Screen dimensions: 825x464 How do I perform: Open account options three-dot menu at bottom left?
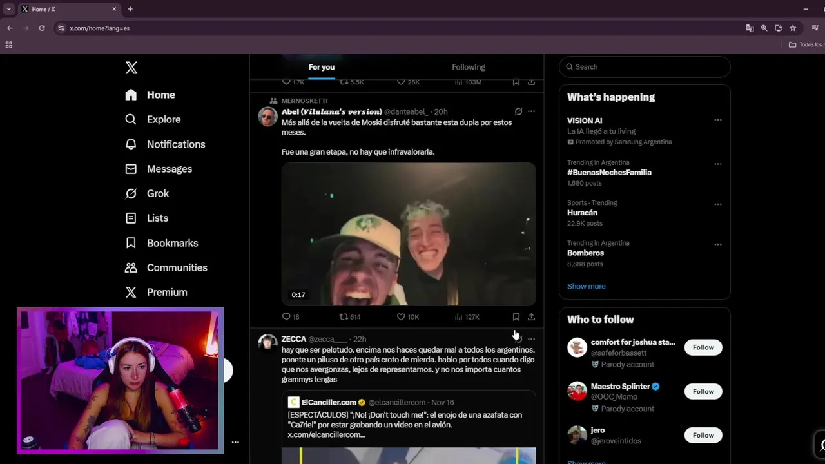pos(235,442)
